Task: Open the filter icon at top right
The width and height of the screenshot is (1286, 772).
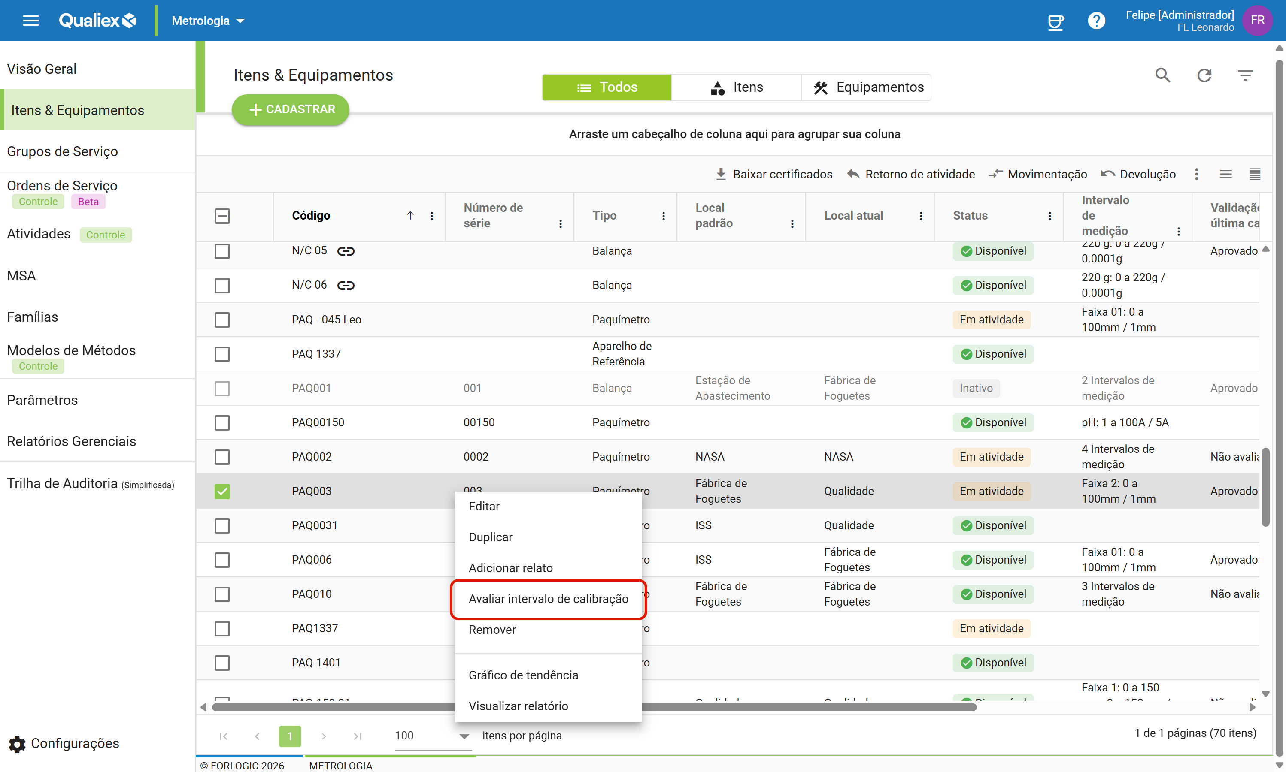Action: (x=1245, y=75)
